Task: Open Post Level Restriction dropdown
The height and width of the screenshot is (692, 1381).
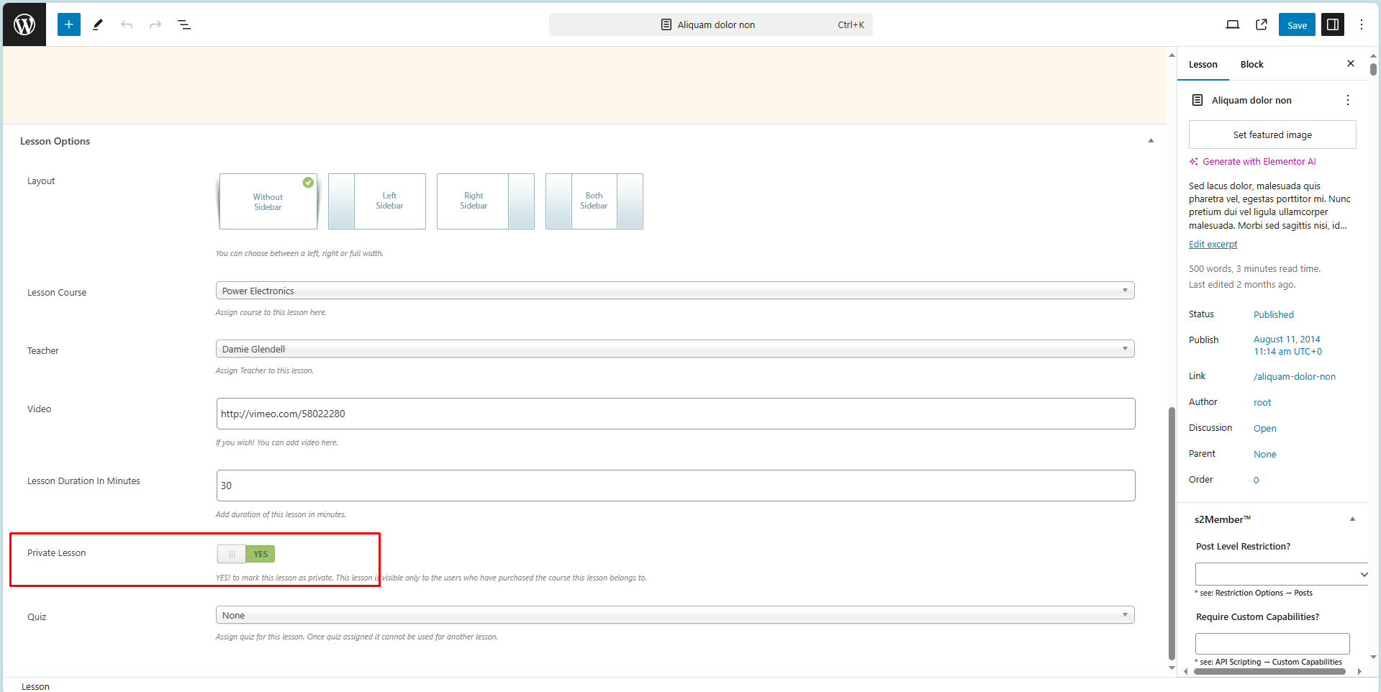Action: click(x=1282, y=574)
